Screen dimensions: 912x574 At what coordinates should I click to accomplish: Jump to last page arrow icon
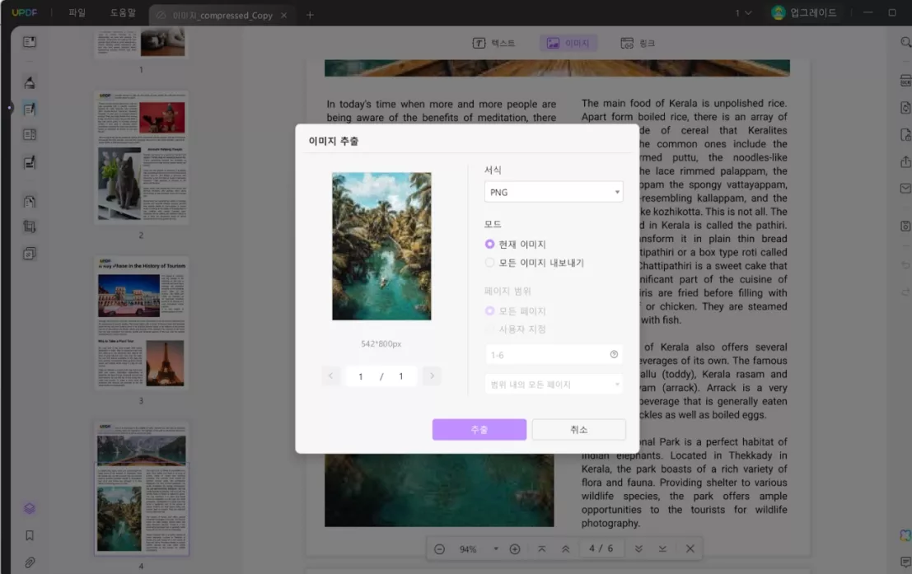click(662, 548)
